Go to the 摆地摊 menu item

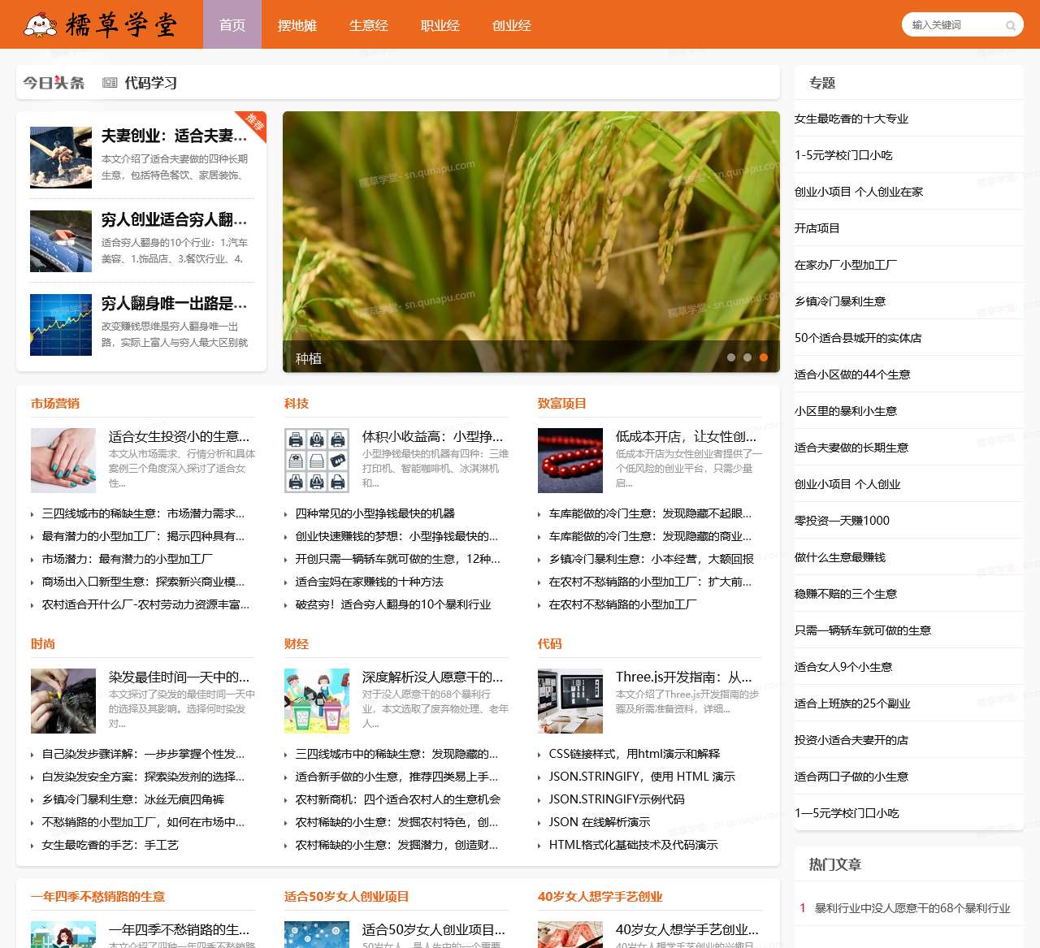point(297,25)
